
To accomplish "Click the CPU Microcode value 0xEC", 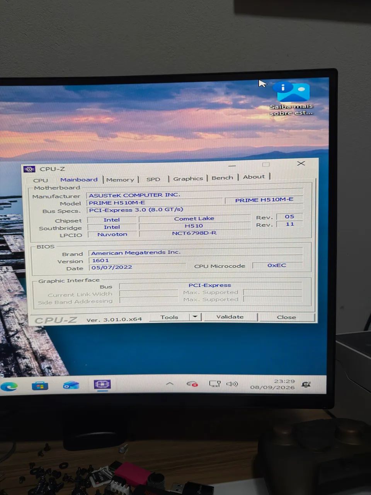I will coord(277,265).
